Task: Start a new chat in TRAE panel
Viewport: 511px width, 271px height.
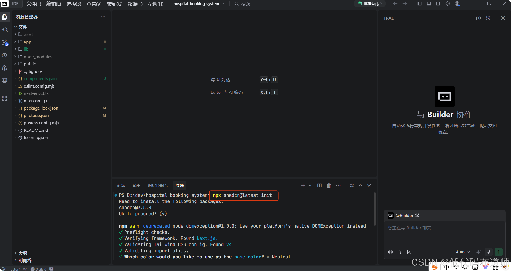Action: point(478,18)
